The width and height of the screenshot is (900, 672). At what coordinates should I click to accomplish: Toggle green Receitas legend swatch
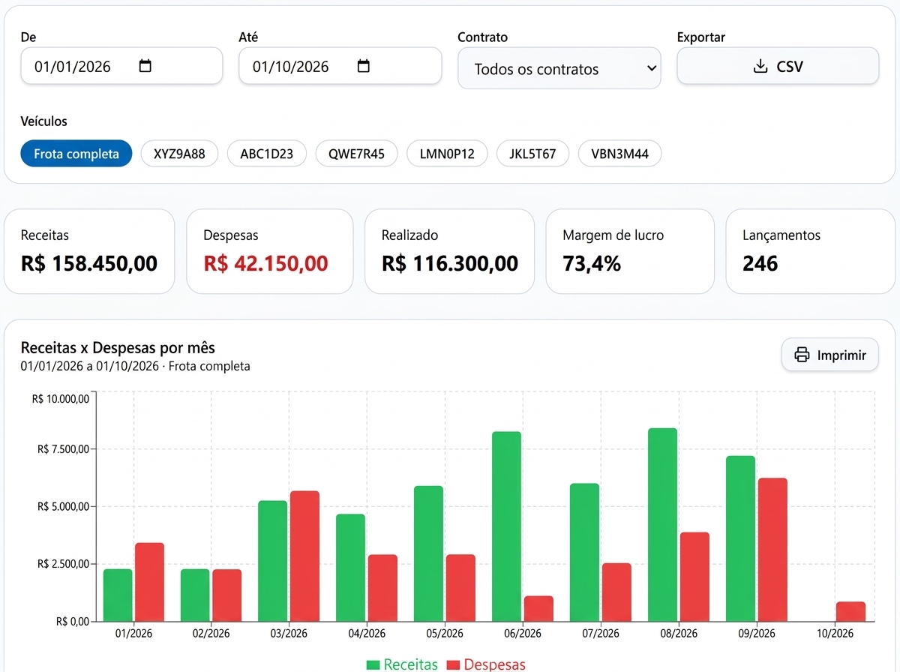coord(373,664)
